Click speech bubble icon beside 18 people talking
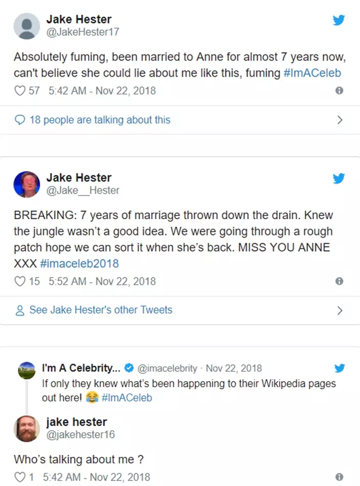This screenshot has height=486, width=360. click(20, 120)
